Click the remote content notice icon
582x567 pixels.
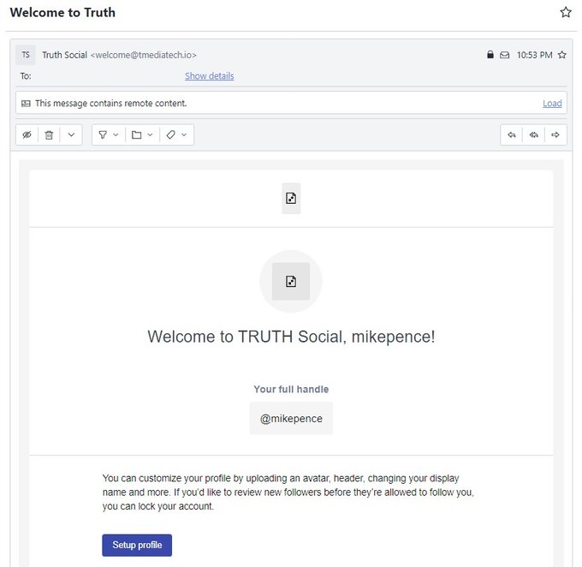coord(26,104)
